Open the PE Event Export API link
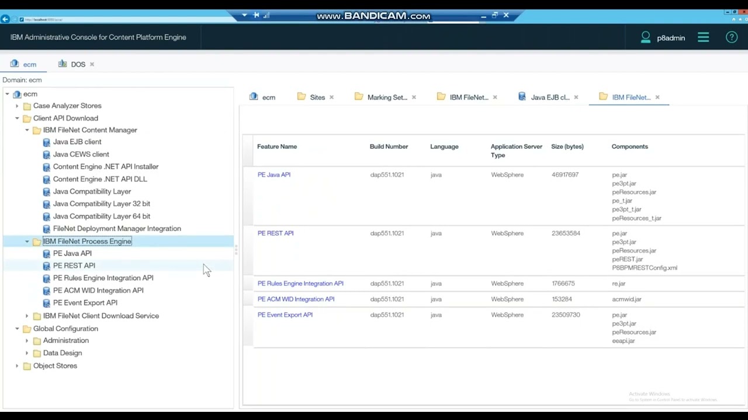 point(285,315)
